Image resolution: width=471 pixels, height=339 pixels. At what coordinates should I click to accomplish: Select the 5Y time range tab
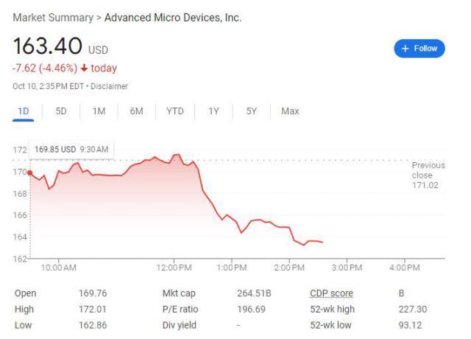[252, 111]
